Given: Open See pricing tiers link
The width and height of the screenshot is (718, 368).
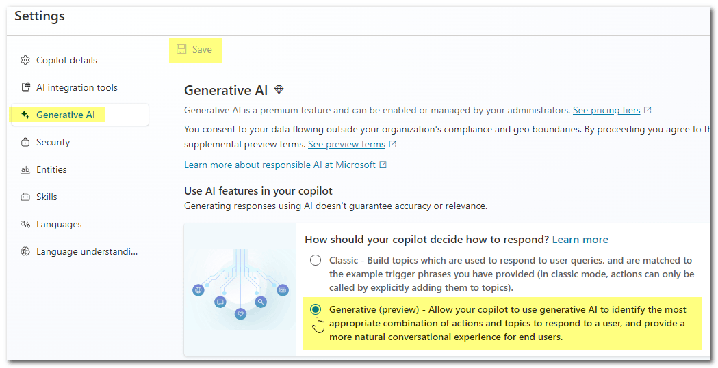Looking at the screenshot, I should point(606,110).
